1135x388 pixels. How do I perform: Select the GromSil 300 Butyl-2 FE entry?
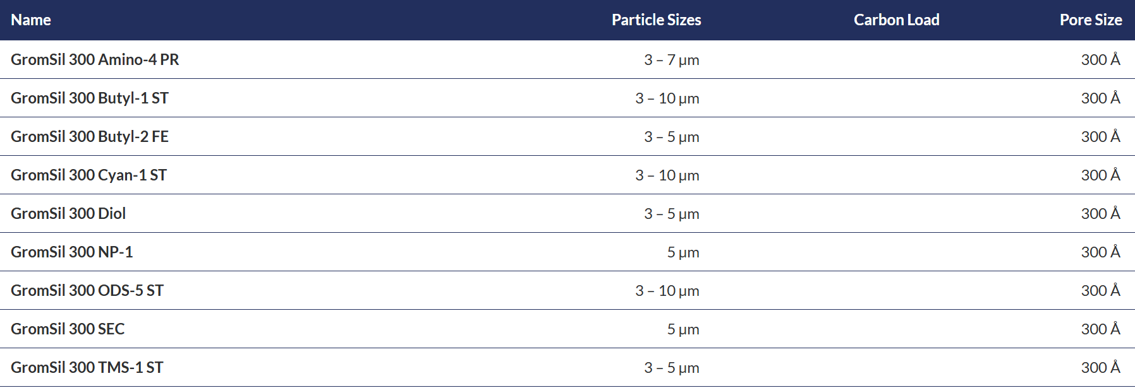point(90,136)
